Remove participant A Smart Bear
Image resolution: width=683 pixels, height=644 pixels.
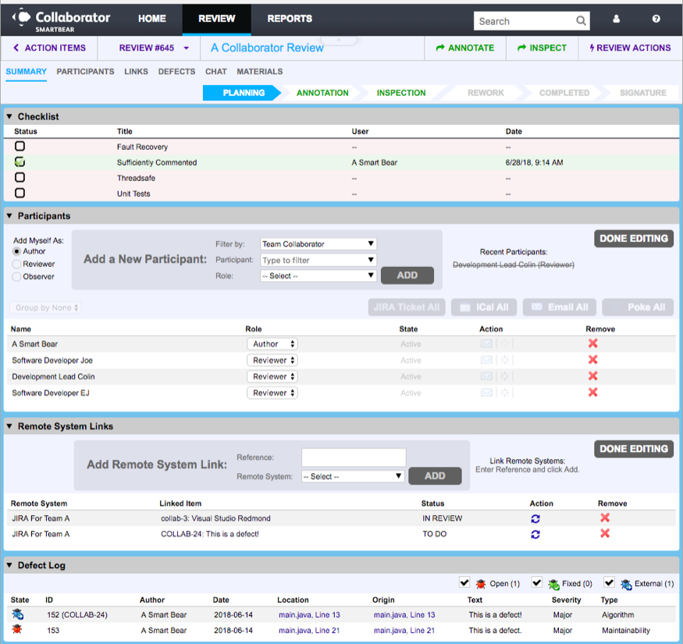click(x=592, y=343)
